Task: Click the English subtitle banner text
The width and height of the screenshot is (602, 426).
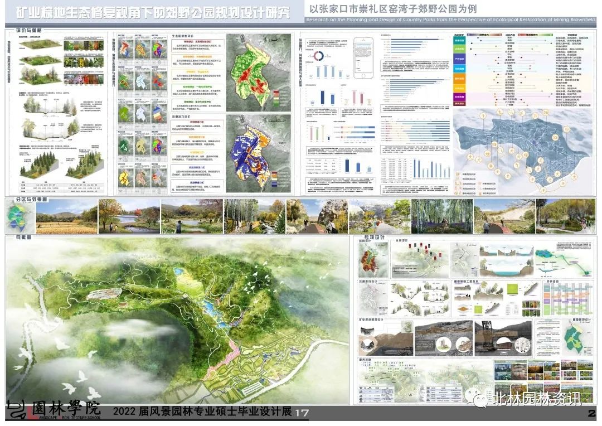Action: (452, 20)
